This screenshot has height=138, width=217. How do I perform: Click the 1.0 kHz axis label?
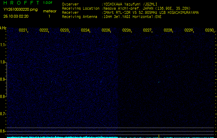tap(3, 62)
